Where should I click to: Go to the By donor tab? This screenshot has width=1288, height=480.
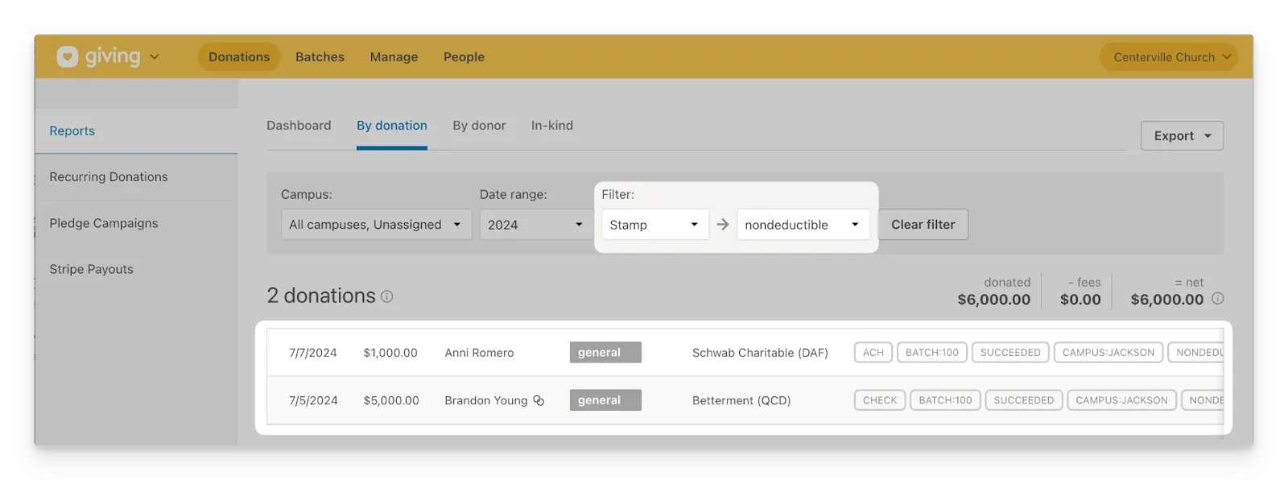point(479,126)
